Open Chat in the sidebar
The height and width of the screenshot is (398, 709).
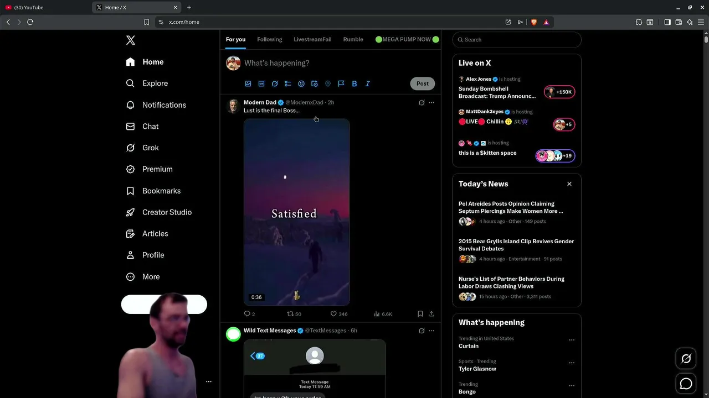tap(142, 127)
